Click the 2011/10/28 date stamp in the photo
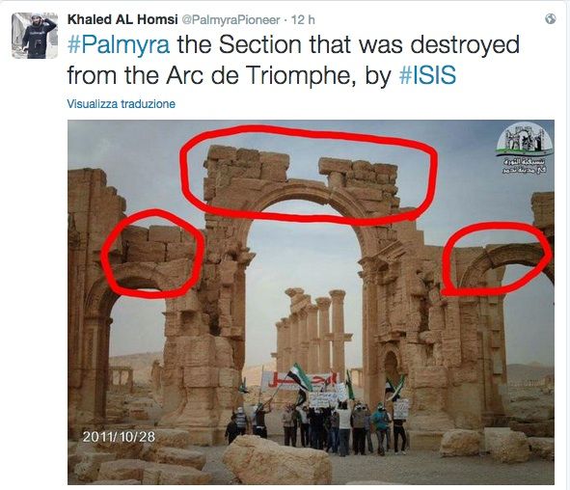 point(119,437)
